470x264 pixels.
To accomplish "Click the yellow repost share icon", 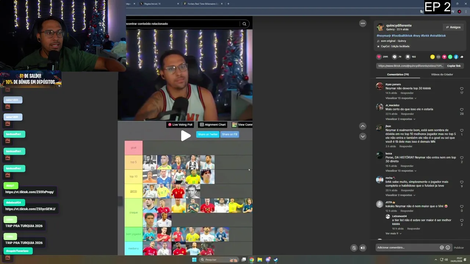I will click(433, 57).
